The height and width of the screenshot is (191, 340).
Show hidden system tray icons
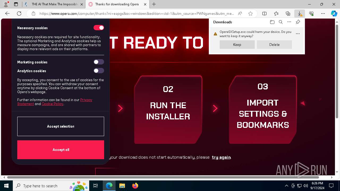point(286,186)
